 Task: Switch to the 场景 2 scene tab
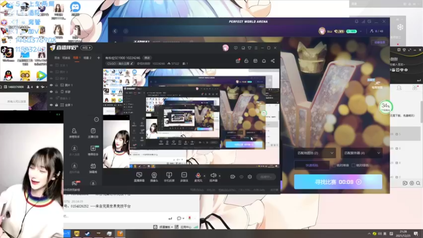87,58
